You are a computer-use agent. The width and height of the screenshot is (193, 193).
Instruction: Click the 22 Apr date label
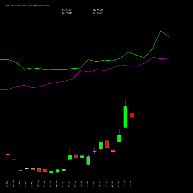pyautogui.click(x=125, y=184)
